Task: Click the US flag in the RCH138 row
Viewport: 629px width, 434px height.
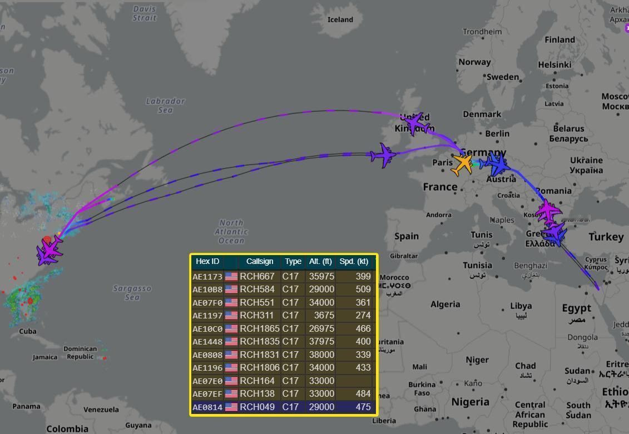Action: (231, 393)
